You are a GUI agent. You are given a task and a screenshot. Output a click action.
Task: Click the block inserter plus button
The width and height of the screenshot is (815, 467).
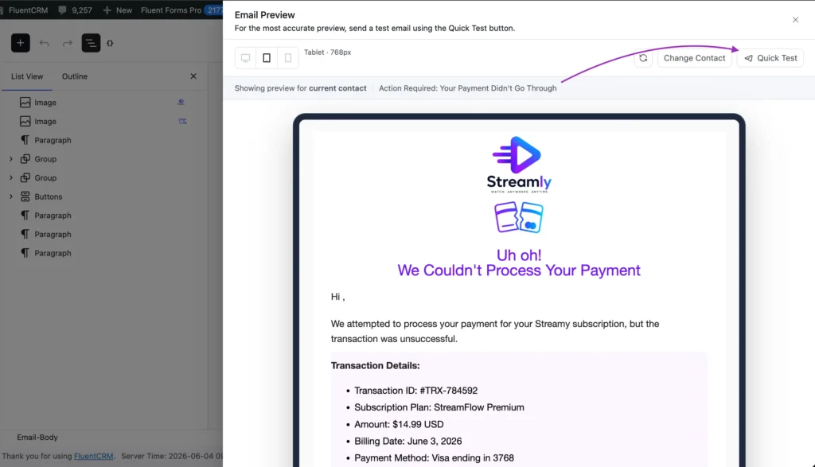(20, 43)
